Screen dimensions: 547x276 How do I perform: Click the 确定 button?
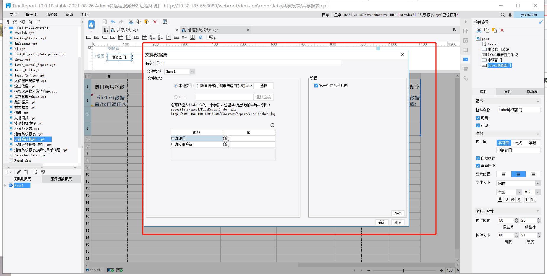click(382, 222)
